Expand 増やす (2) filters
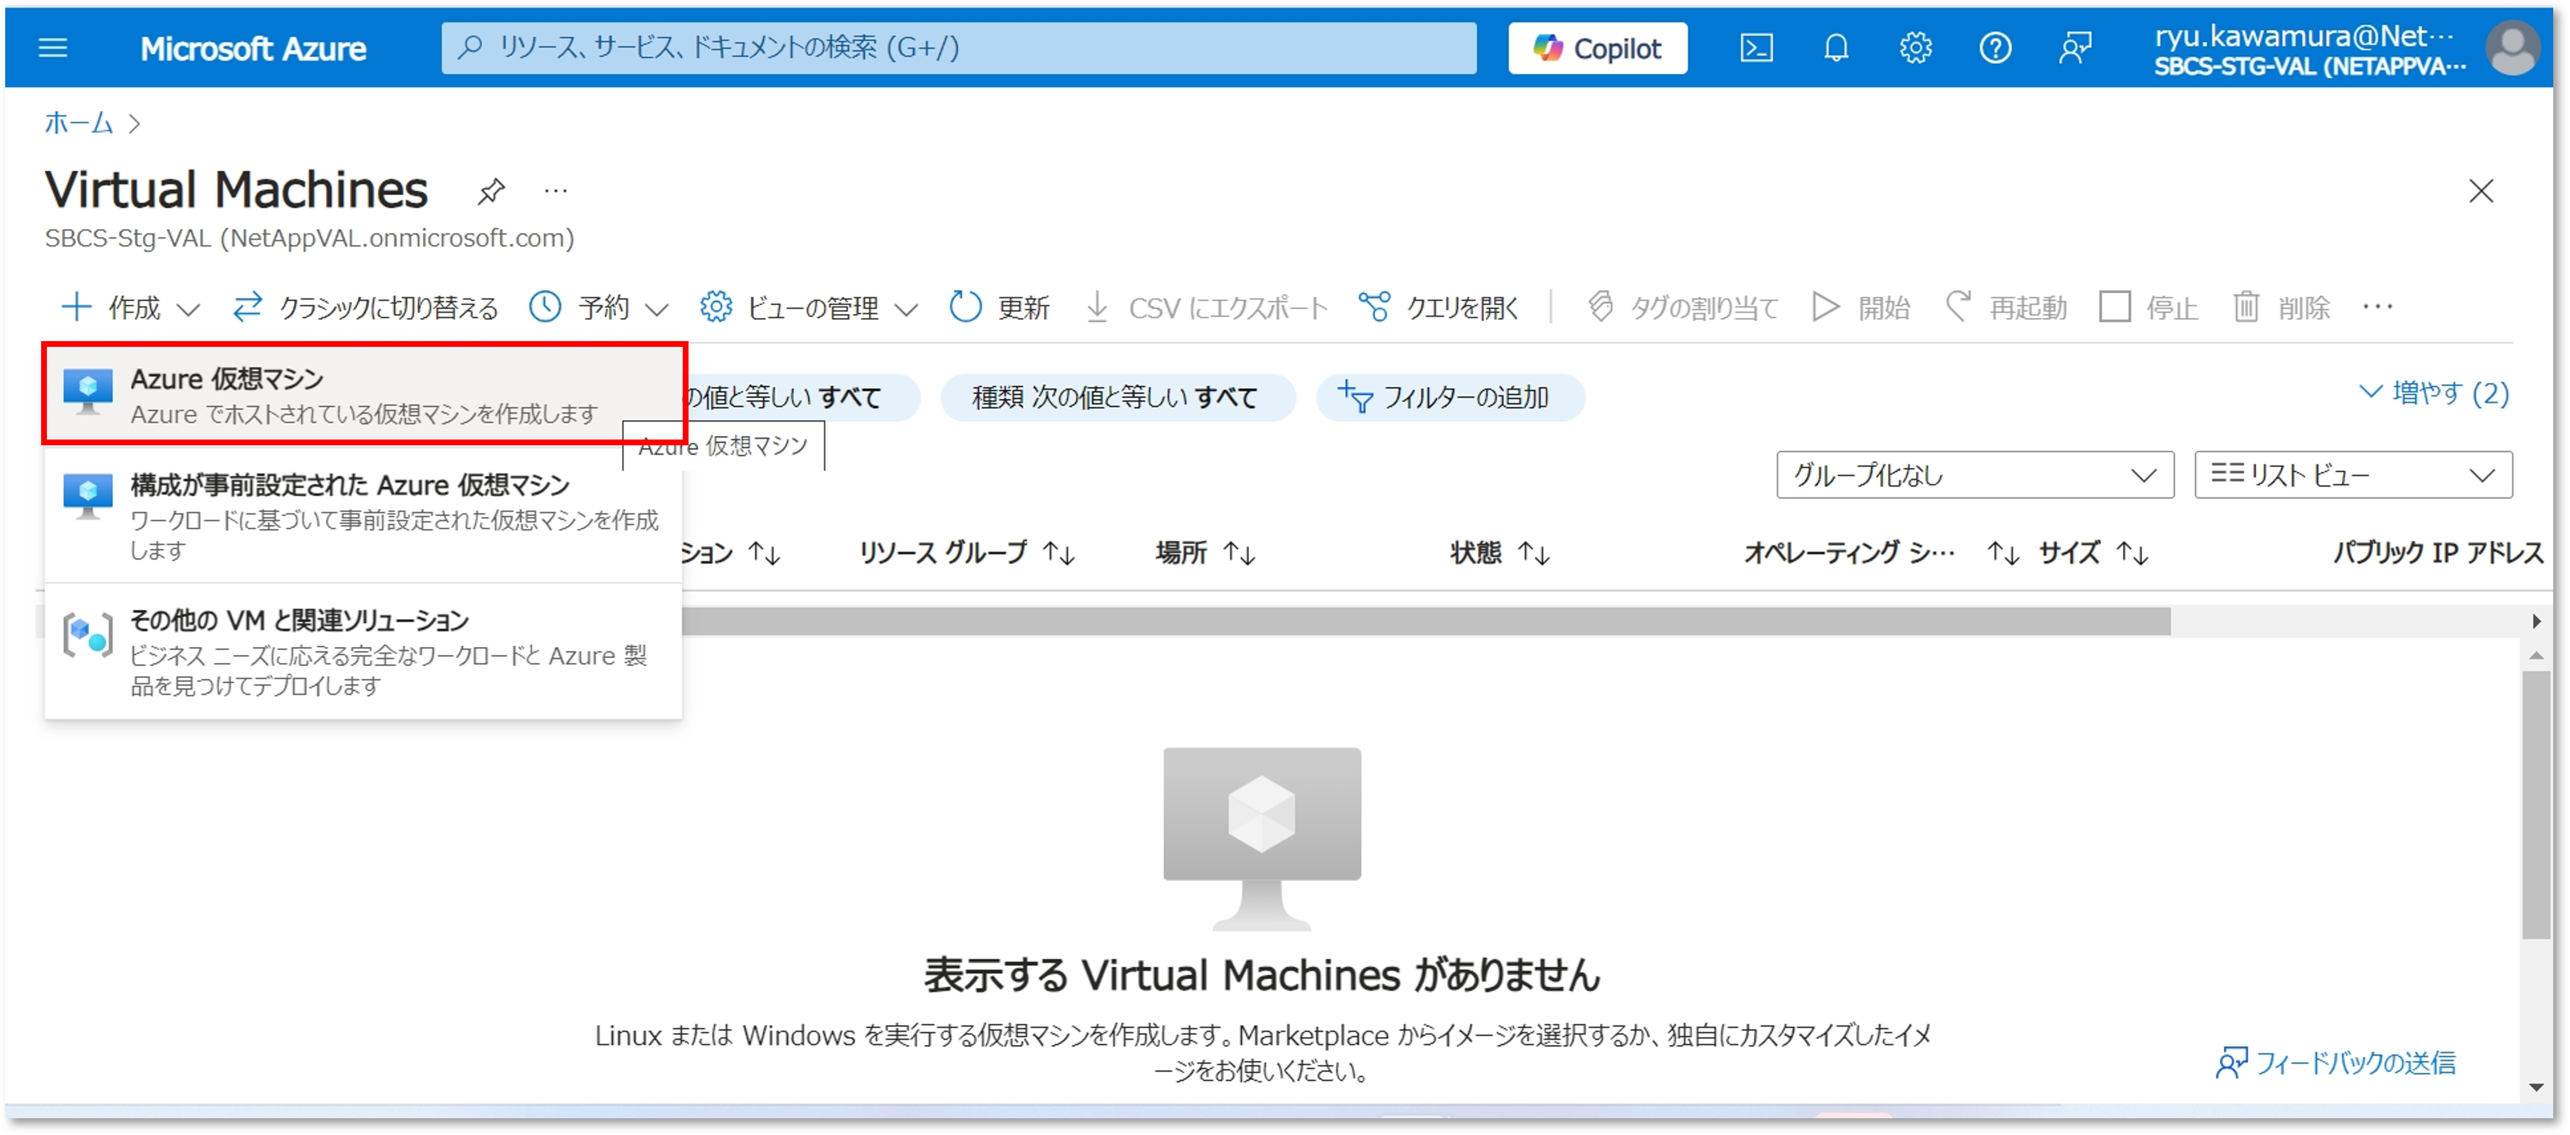Screen dimensions: 2570x1135 click(x=2434, y=393)
